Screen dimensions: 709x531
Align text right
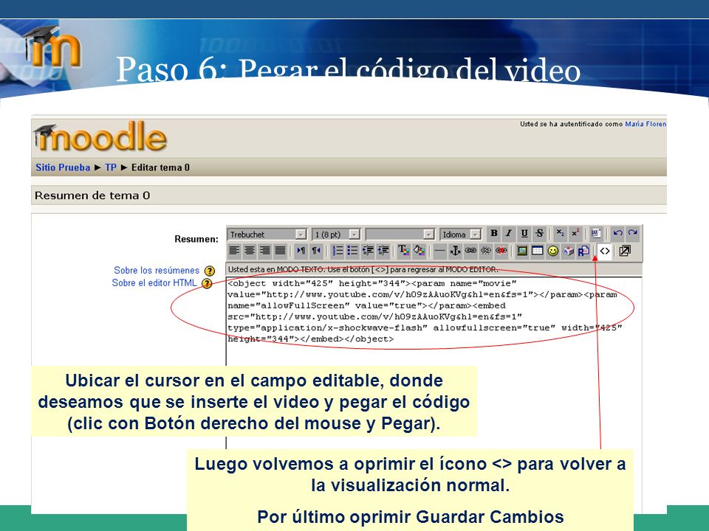pyautogui.click(x=265, y=251)
